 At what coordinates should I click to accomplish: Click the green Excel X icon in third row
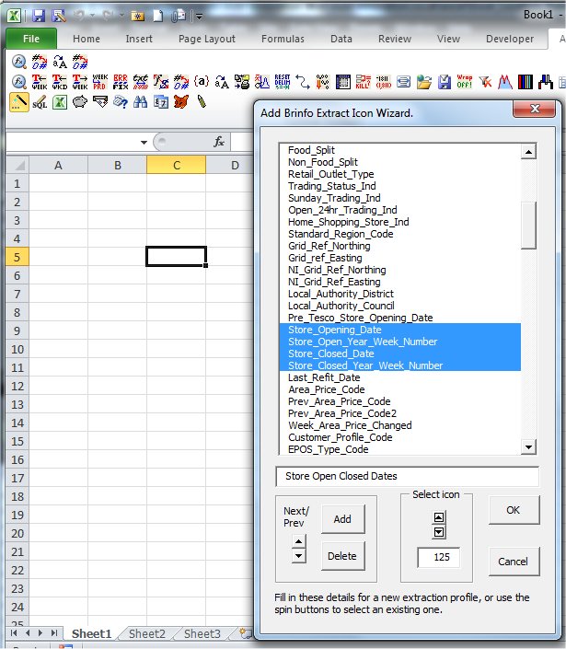[60, 102]
